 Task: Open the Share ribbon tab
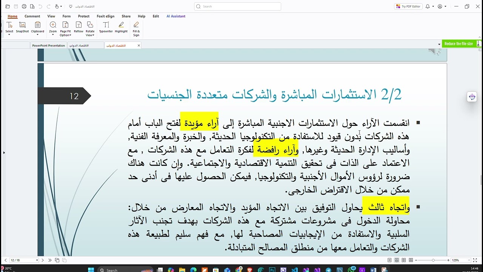point(126,16)
